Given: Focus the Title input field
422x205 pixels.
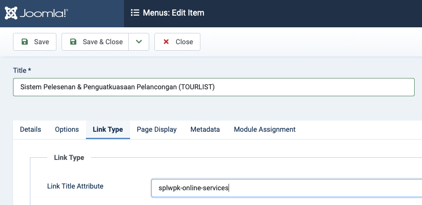Looking at the screenshot, I should click(x=213, y=87).
